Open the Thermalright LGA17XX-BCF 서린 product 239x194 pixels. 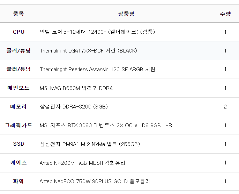click(88, 51)
